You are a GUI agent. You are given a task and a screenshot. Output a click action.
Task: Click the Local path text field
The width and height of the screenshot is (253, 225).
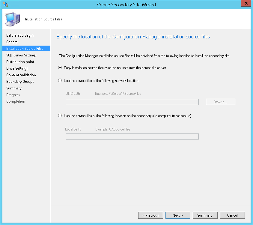point(132,136)
